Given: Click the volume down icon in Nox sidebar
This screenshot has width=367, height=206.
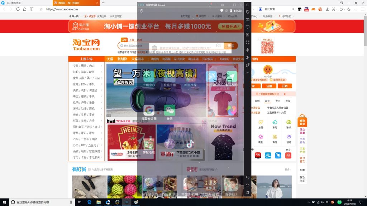Looking at the screenshot, I should point(247,58).
